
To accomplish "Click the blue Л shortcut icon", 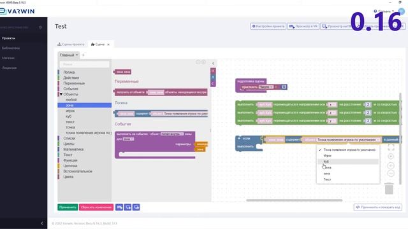I will pos(213,77).
